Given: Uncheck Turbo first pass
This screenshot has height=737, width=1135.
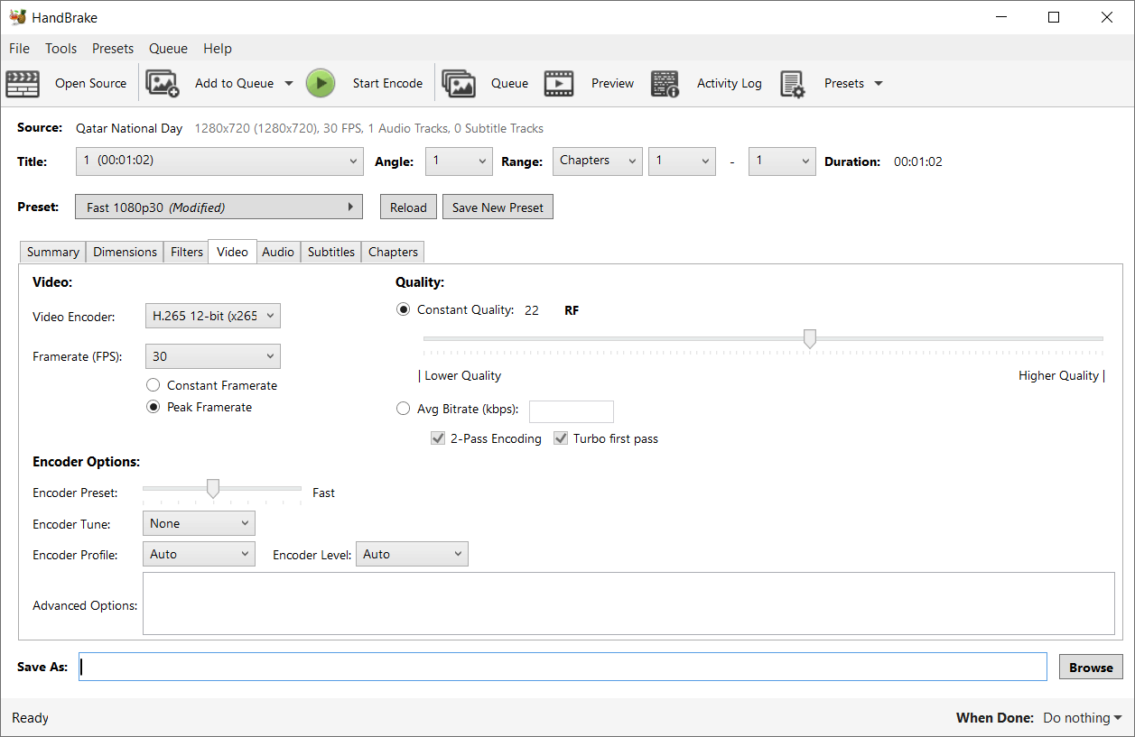Looking at the screenshot, I should coord(560,438).
